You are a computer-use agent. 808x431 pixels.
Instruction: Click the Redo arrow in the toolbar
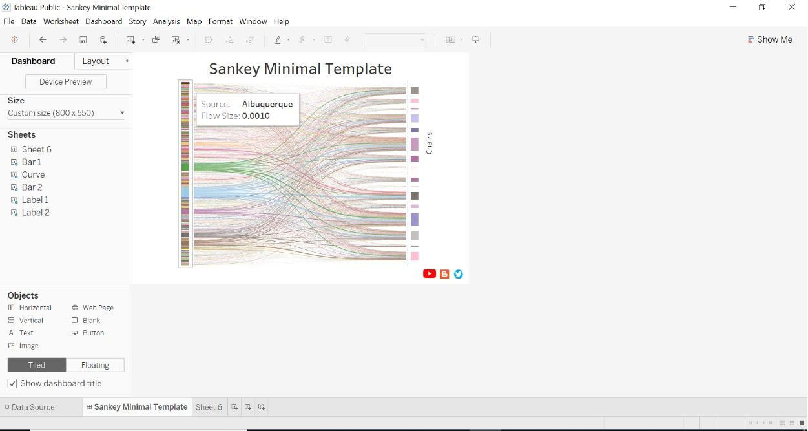pyautogui.click(x=63, y=39)
